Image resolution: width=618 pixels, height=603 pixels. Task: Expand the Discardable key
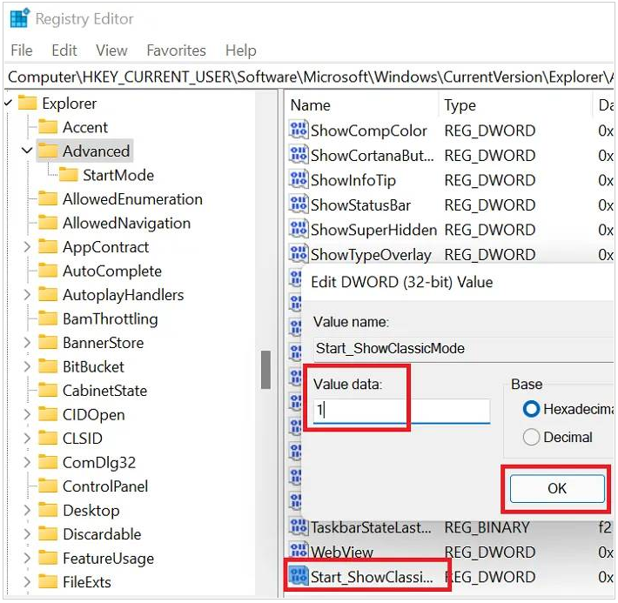coord(27,534)
